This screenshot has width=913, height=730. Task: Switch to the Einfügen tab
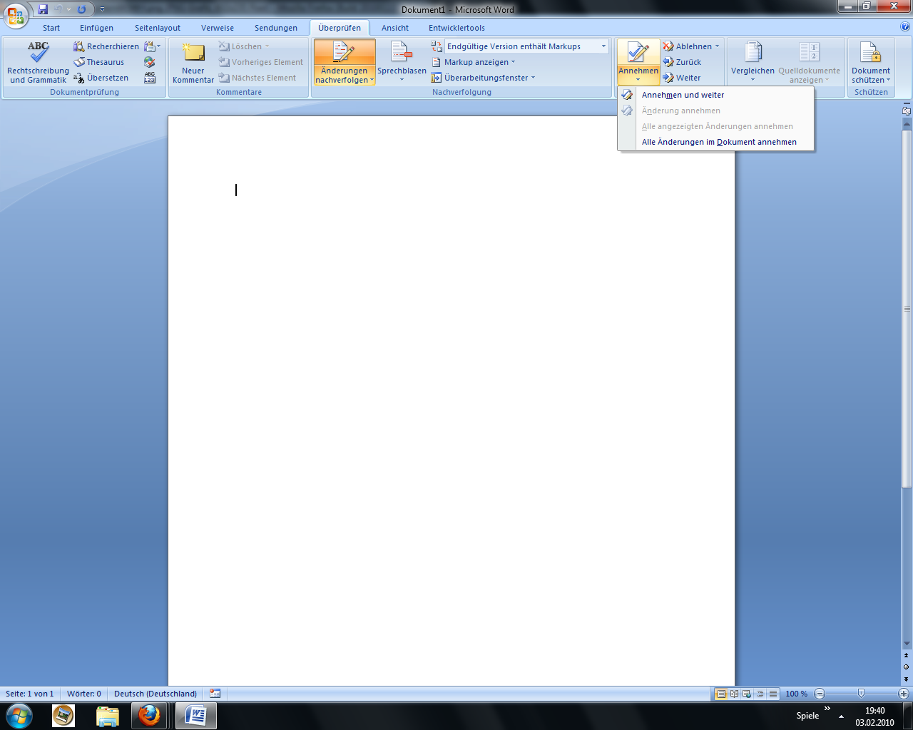click(x=97, y=28)
